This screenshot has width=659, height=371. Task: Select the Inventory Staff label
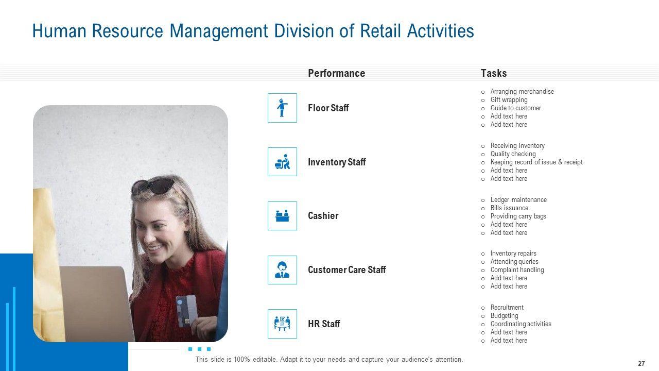337,162
